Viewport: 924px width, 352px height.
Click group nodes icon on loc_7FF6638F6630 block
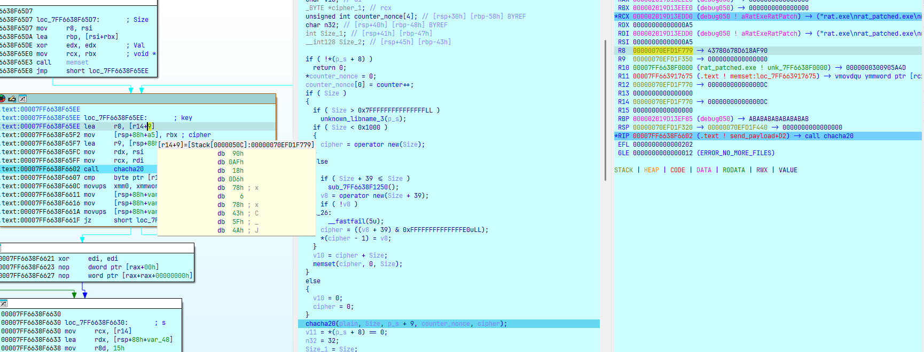click(x=3, y=303)
